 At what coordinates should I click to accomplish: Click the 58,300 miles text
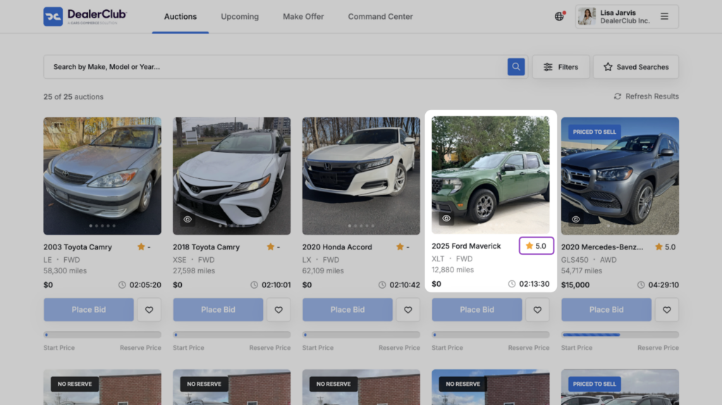pos(65,270)
